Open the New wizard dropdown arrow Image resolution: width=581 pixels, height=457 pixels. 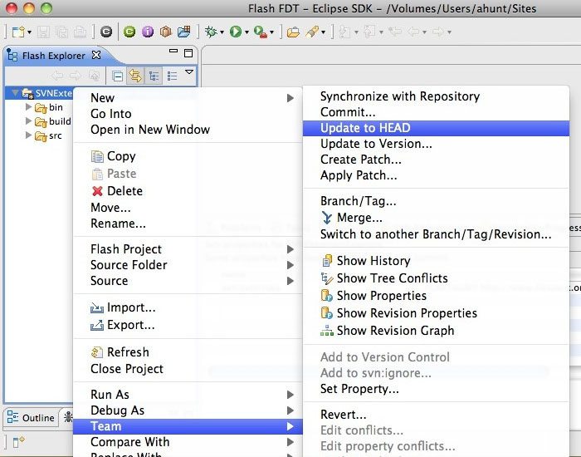click(x=30, y=32)
